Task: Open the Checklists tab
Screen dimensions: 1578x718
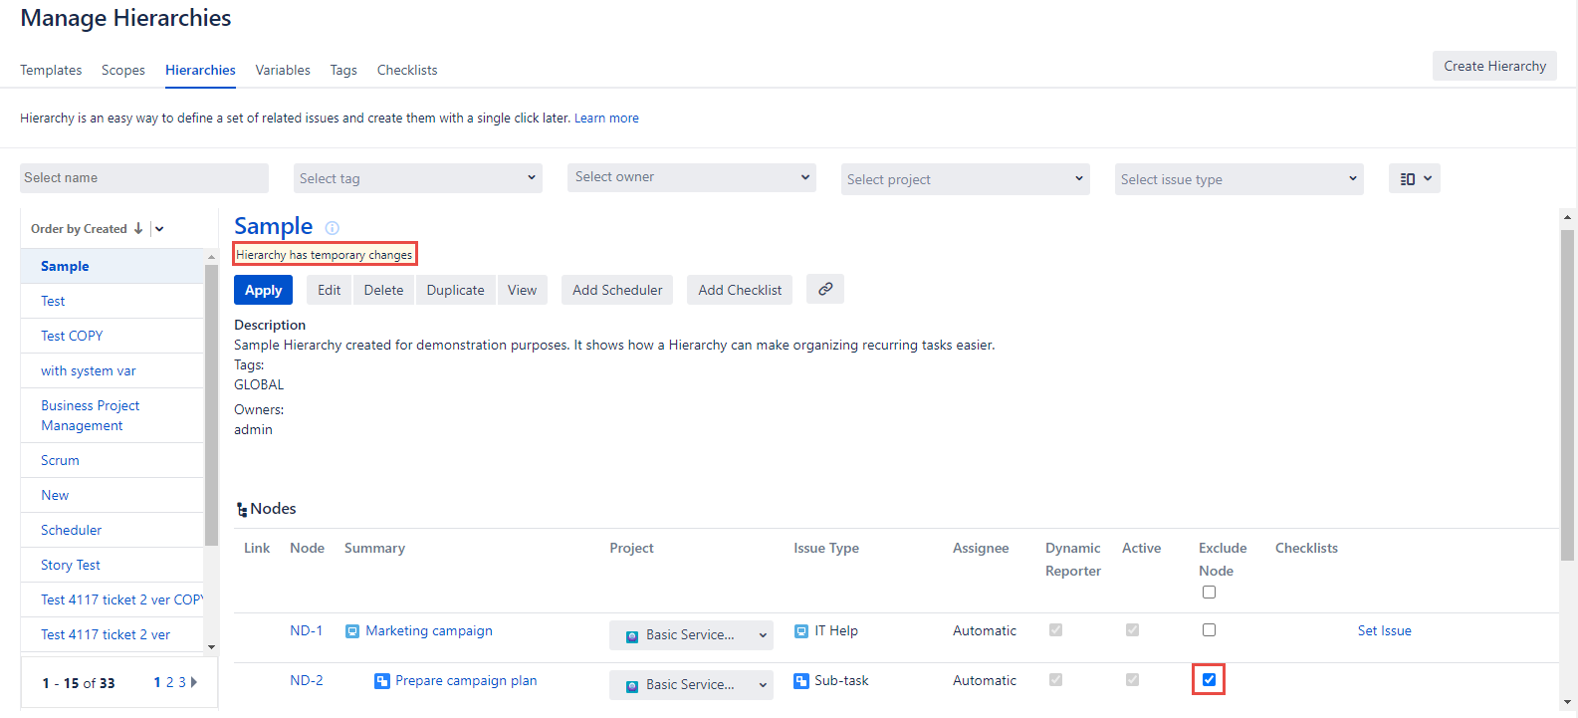Action: 406,70
